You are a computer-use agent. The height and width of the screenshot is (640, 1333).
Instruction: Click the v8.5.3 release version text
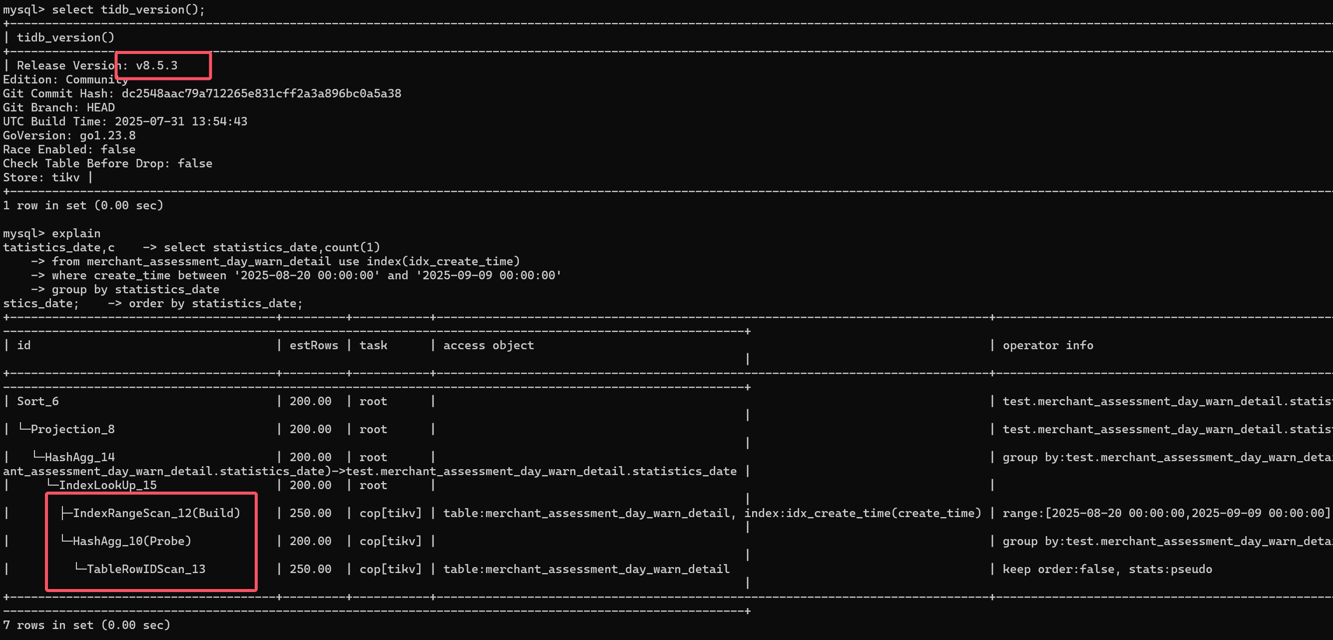(x=156, y=66)
